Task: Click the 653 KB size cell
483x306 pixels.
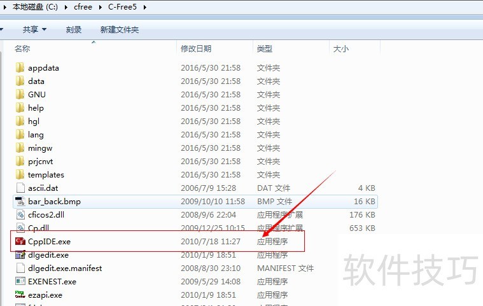Action: tap(362, 228)
